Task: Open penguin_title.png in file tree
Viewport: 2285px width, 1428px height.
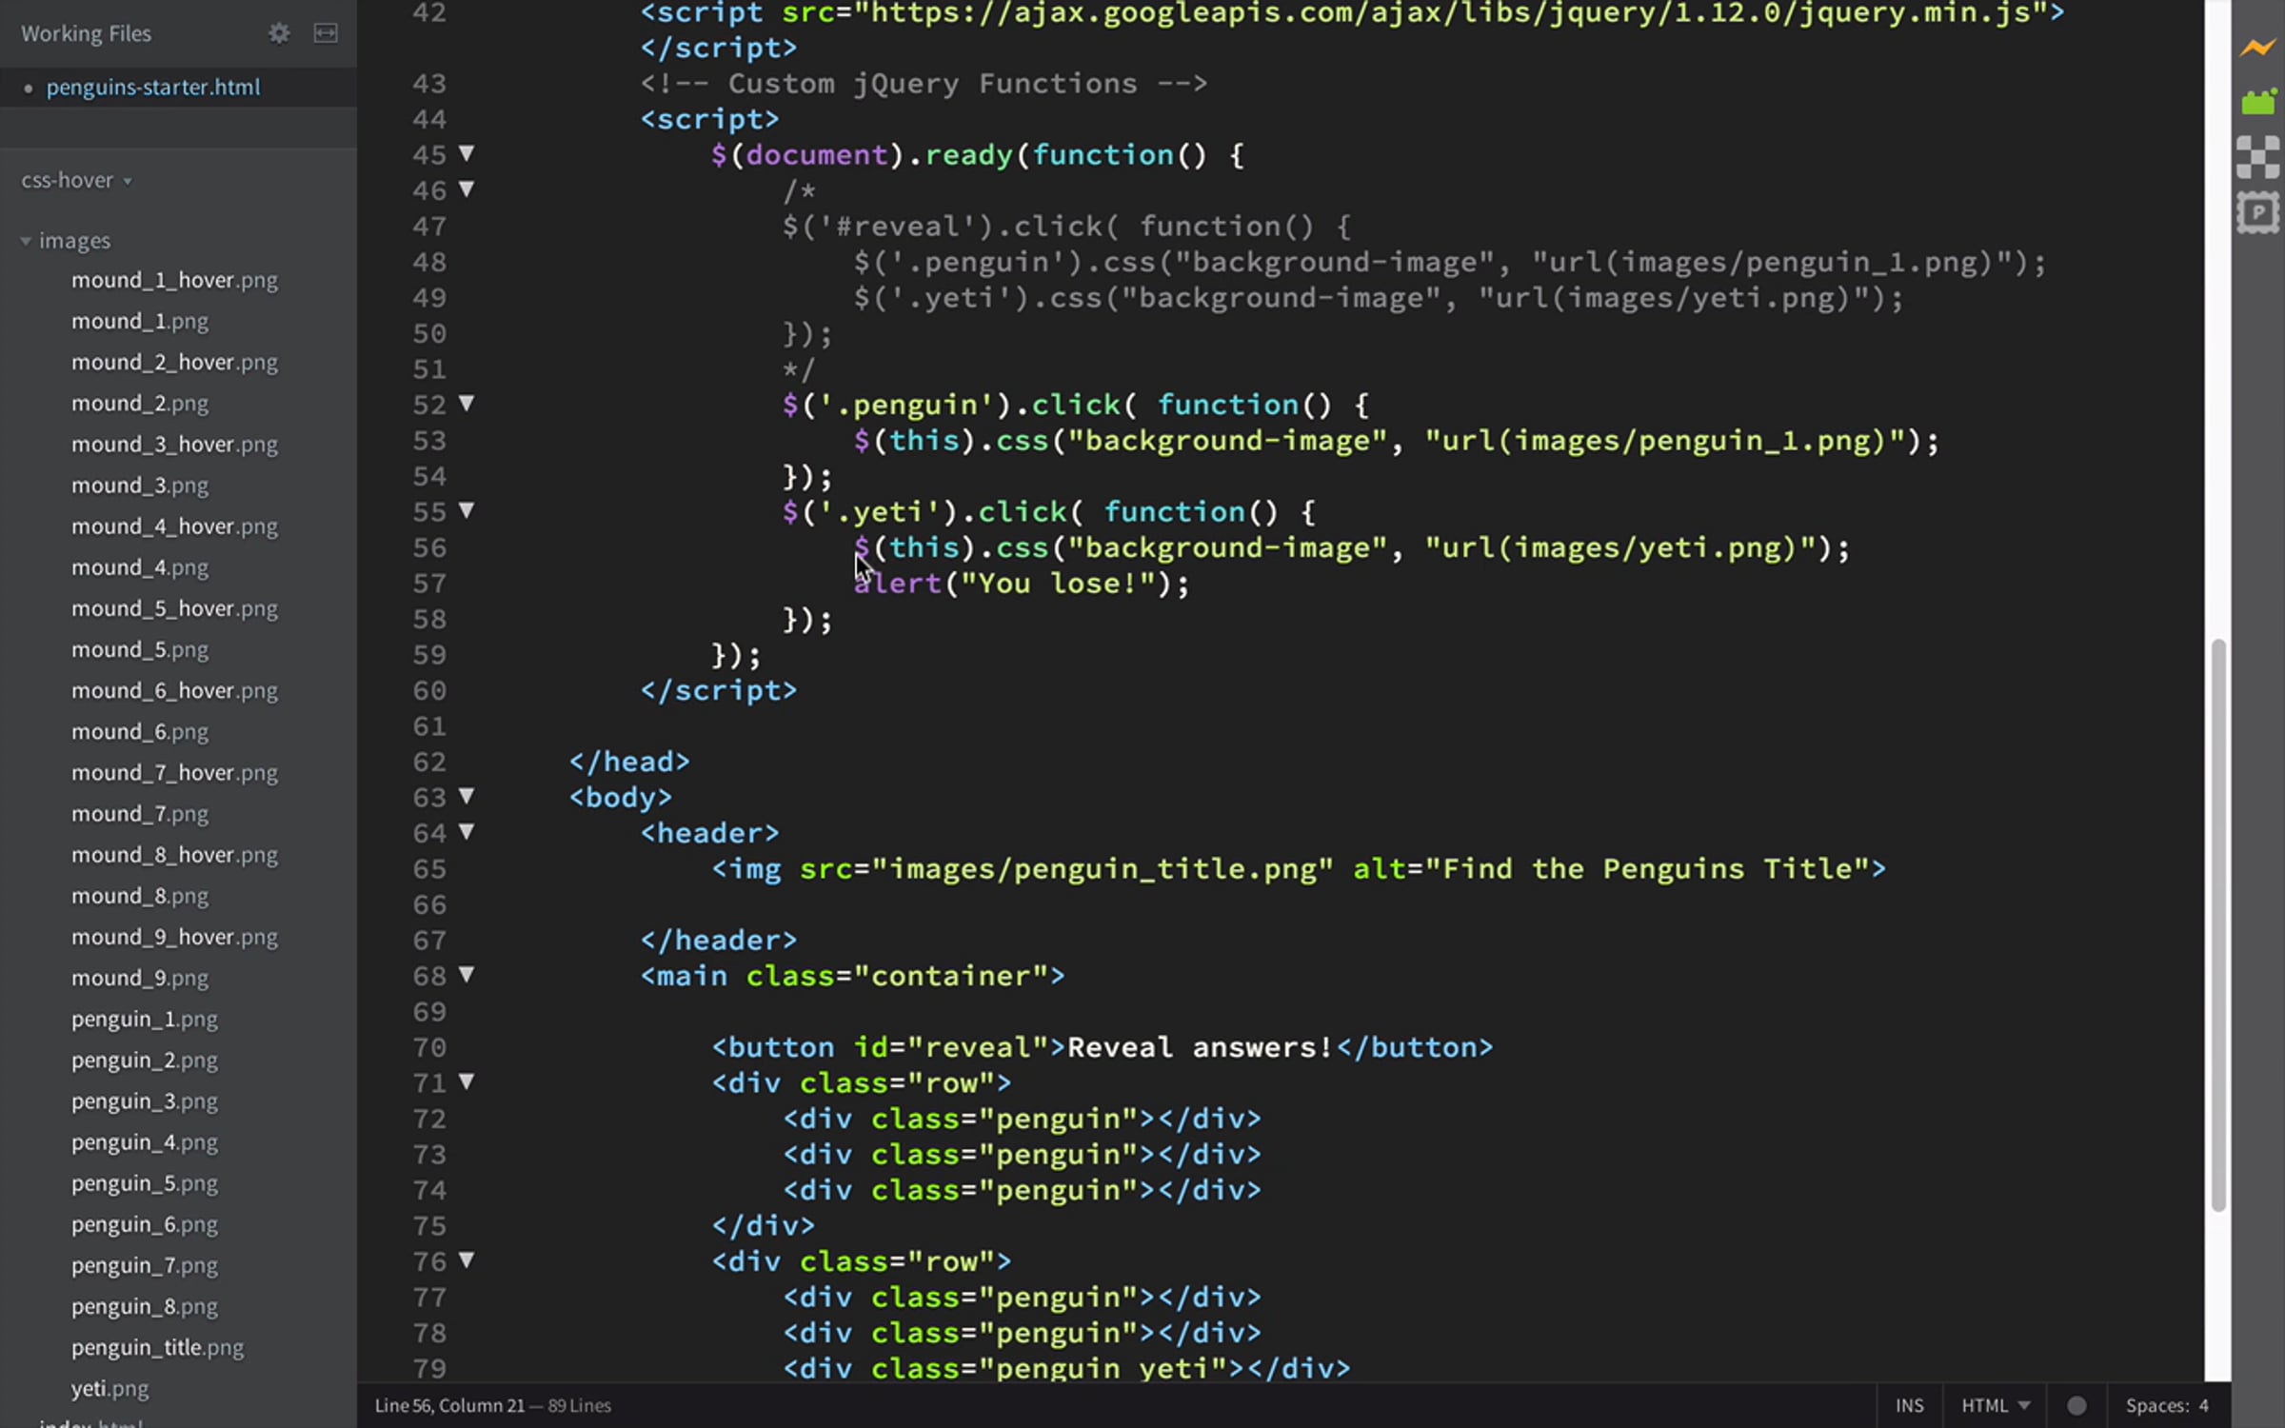Action: (157, 1347)
